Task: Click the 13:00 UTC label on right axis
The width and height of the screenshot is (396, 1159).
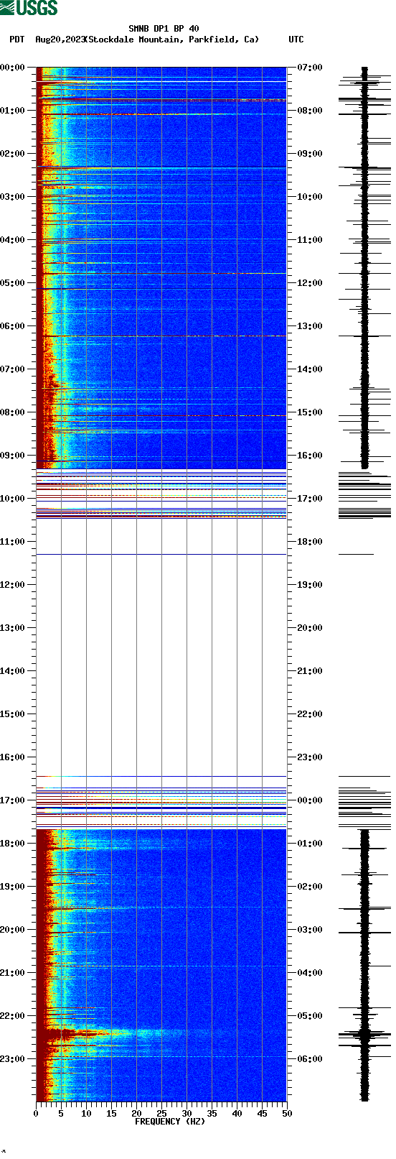Action: (x=310, y=326)
